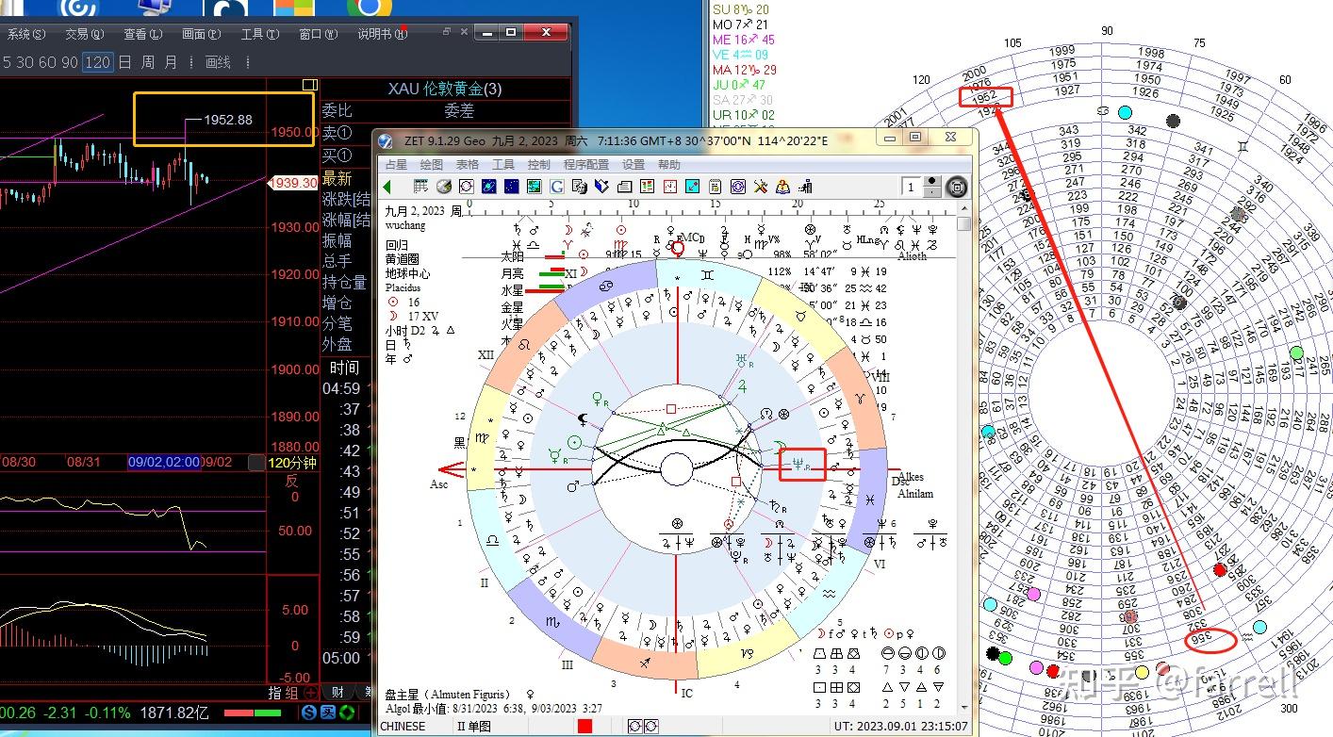Open the 绘图 menu in ZET

pos(432,164)
